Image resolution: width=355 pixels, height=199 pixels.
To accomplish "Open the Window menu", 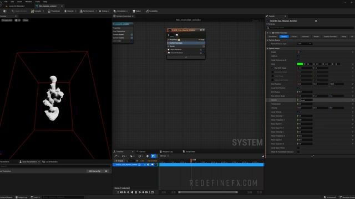I will pos(28,2).
